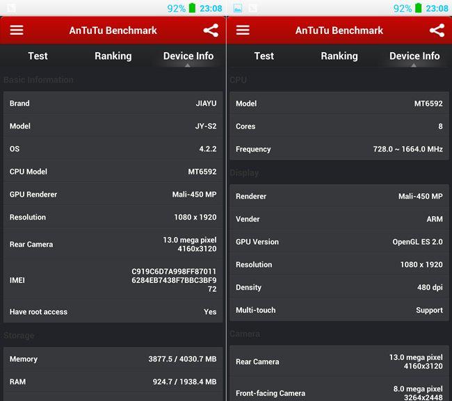This screenshot has height=401, width=452.
Task: Select the OS 4.2.2 row
Action: pyautogui.click(x=113, y=149)
